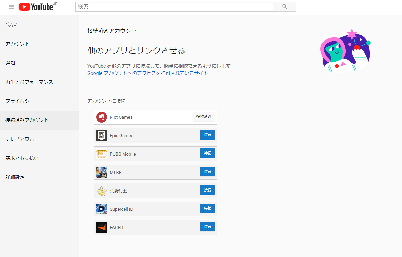
Task: Click the FACEIT logo icon
Action: pos(102,227)
